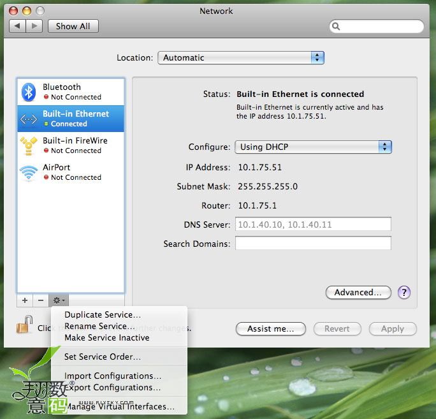Choose Rename Service… from the menu
The width and height of the screenshot is (436, 419).
point(119,326)
